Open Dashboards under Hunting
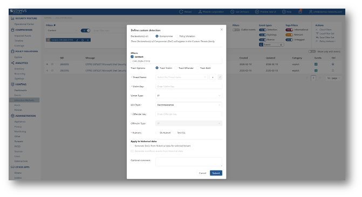The image size is (362, 197). click(21, 90)
